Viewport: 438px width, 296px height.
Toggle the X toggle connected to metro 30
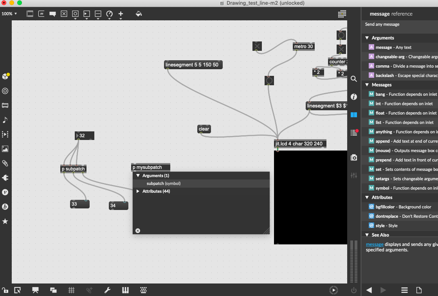(257, 46)
